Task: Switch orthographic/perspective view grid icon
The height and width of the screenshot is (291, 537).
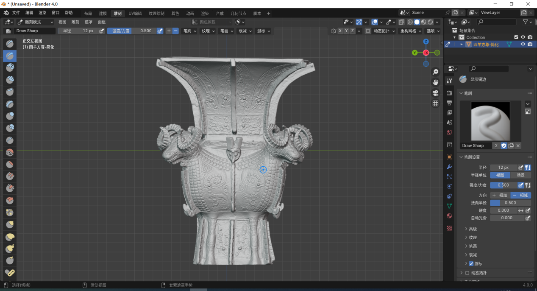Action: (x=435, y=104)
